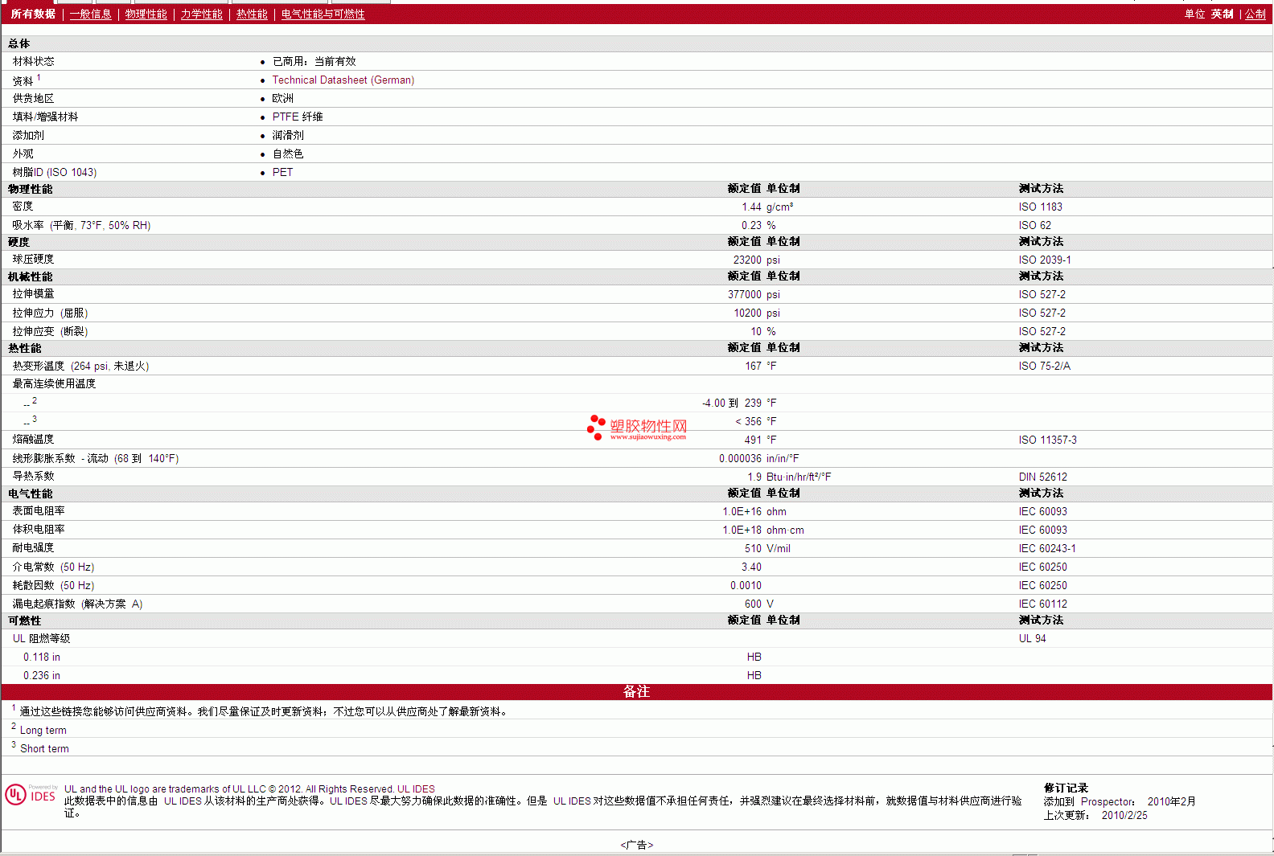The height and width of the screenshot is (856, 1274).
Task: Open the 一般信息 tab
Action: click(91, 14)
